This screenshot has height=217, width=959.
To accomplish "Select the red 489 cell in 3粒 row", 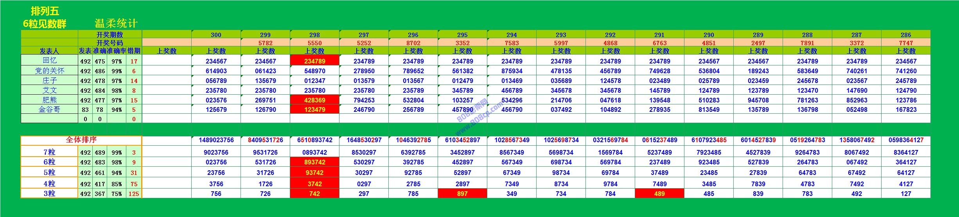I will [659, 194].
